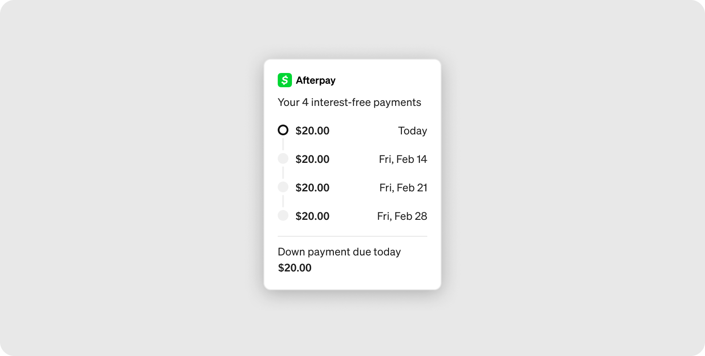Click the gray circle beside Feb 21 payment
The image size is (705, 356).
[x=284, y=187]
